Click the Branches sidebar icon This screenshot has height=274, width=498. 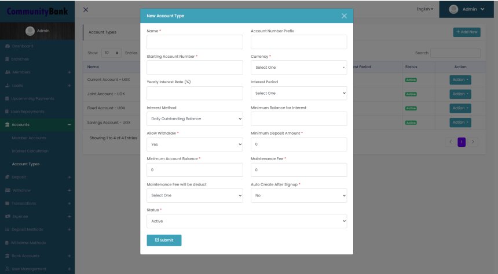click(x=7, y=59)
